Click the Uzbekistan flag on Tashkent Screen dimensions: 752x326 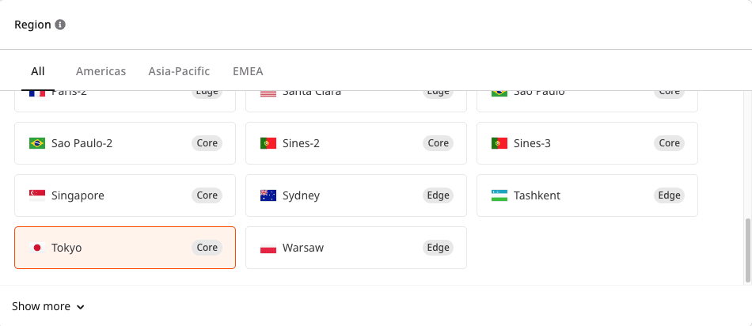tap(499, 195)
